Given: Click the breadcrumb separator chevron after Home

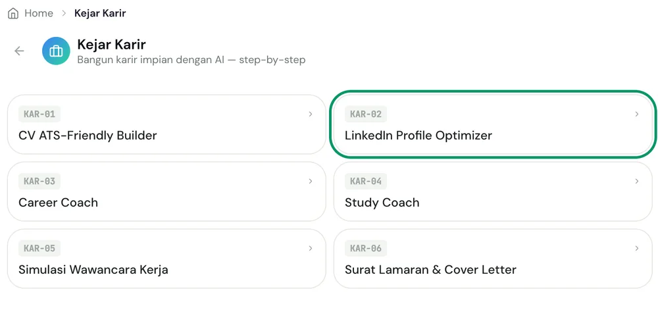Looking at the screenshot, I should pyautogui.click(x=64, y=13).
